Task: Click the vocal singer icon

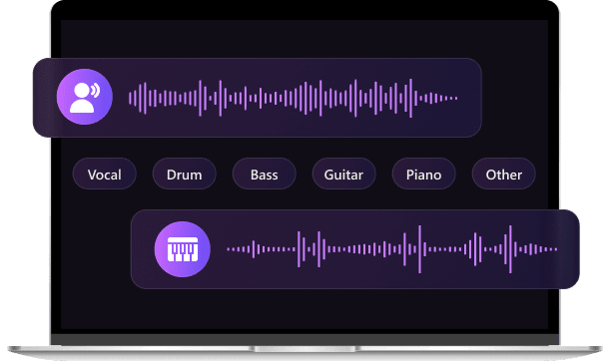Action: coord(85,97)
